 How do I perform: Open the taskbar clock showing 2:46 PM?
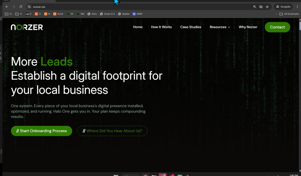click(293, 175)
